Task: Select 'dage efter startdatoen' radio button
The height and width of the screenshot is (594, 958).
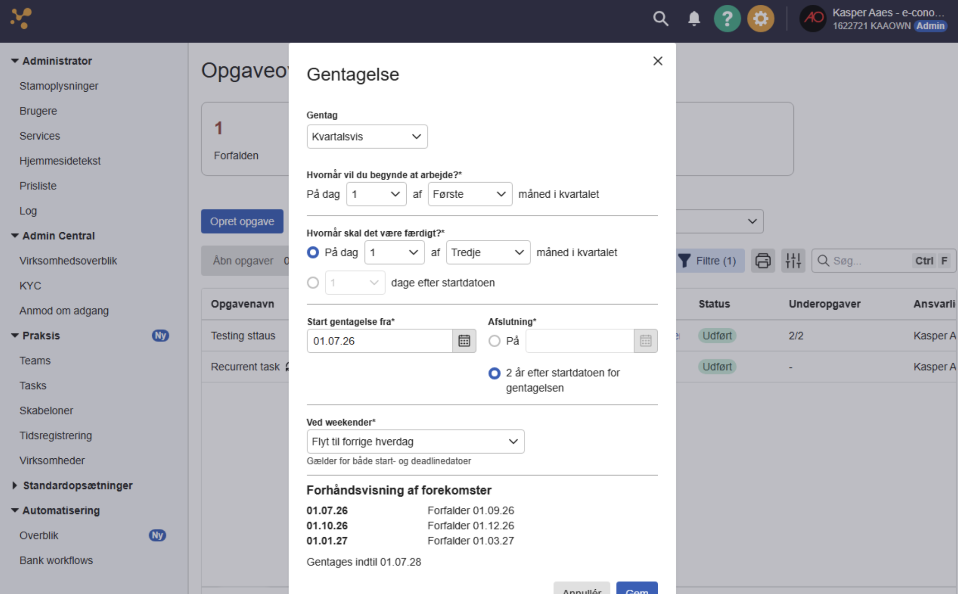Action: click(x=313, y=283)
